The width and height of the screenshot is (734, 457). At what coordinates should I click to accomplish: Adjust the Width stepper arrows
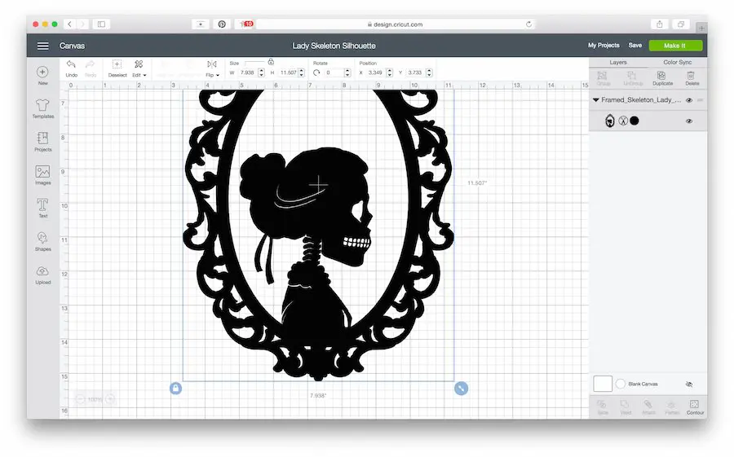(261, 73)
